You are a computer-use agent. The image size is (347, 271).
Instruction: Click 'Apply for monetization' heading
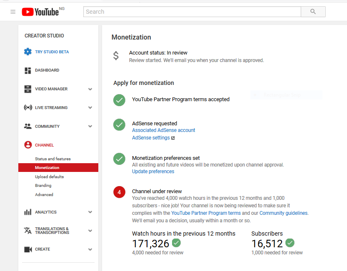click(x=144, y=83)
